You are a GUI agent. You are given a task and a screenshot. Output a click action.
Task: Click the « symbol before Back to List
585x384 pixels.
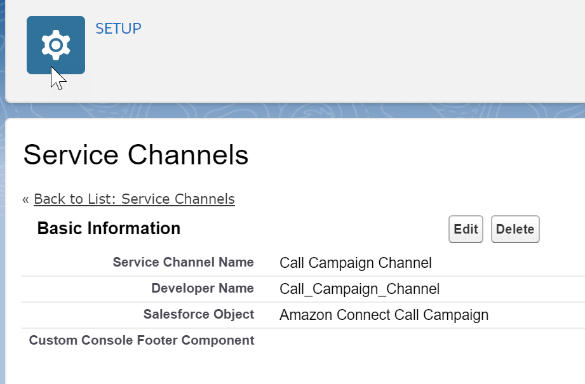point(26,199)
